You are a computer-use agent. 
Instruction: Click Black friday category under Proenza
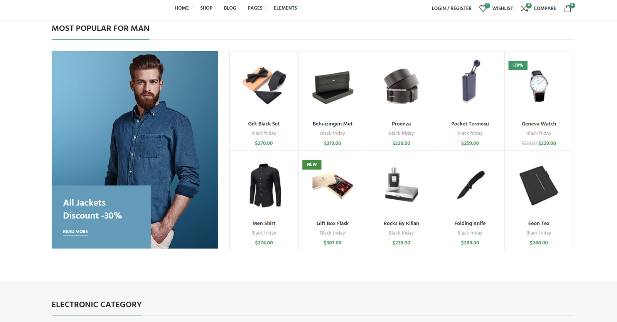pos(401,133)
